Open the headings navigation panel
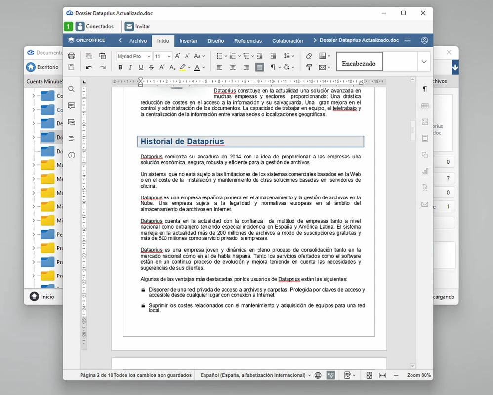This screenshot has height=395, width=493. pyautogui.click(x=71, y=138)
